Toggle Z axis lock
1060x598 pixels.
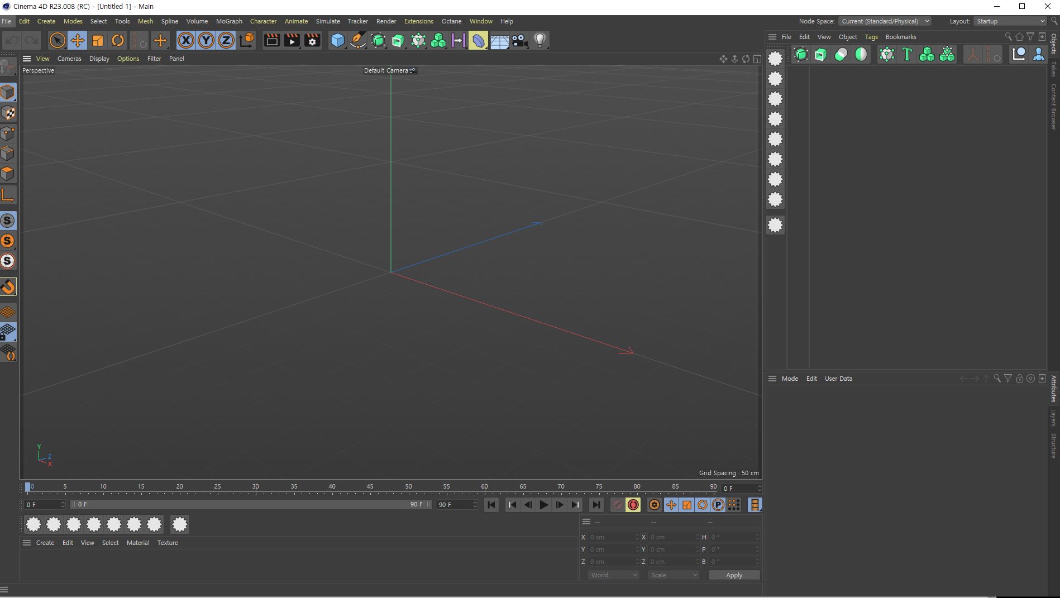(226, 40)
